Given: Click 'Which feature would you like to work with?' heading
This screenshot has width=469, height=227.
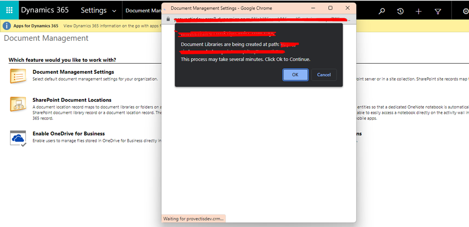Looking at the screenshot, I should pos(62,60).
